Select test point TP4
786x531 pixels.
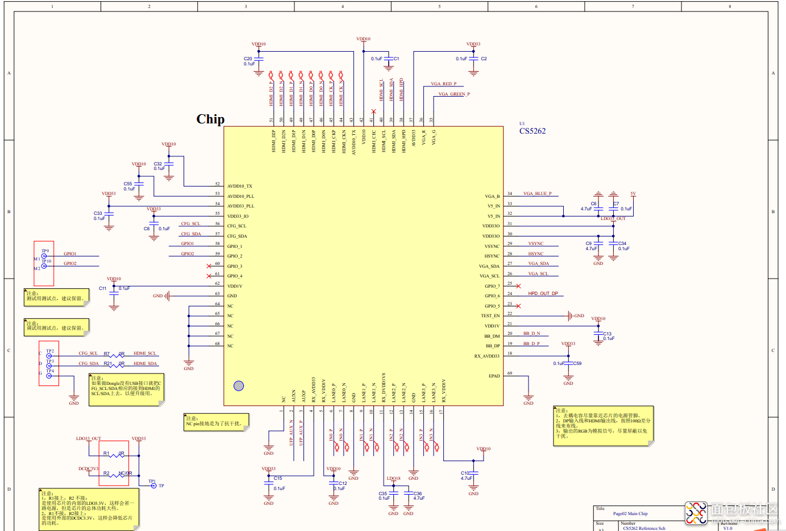pyautogui.click(x=49, y=376)
